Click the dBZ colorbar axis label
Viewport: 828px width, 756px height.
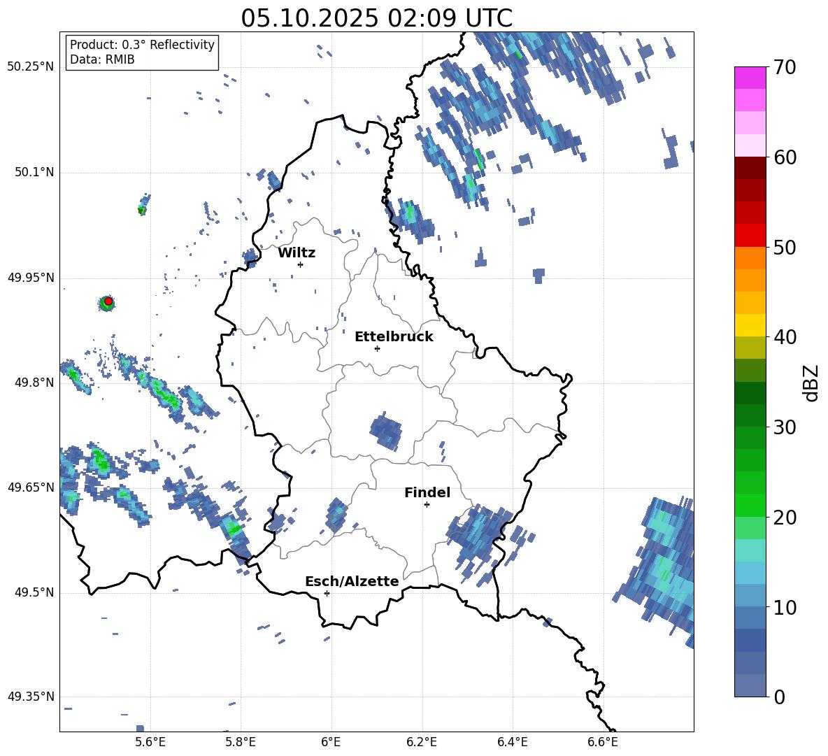[812, 383]
